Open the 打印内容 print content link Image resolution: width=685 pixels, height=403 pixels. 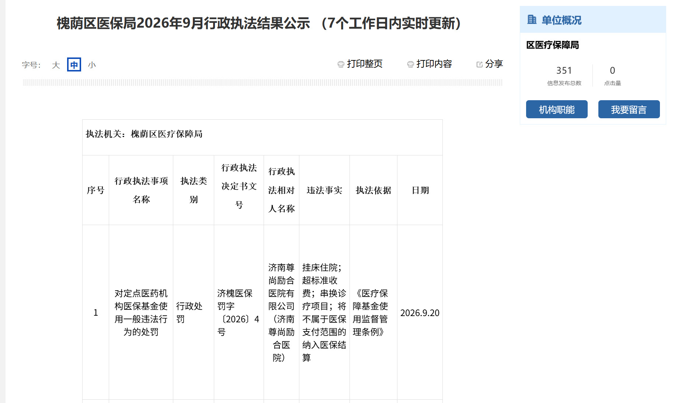pos(434,64)
